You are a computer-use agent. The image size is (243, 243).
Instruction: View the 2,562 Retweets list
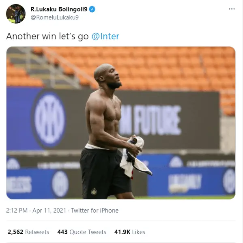point(28,232)
